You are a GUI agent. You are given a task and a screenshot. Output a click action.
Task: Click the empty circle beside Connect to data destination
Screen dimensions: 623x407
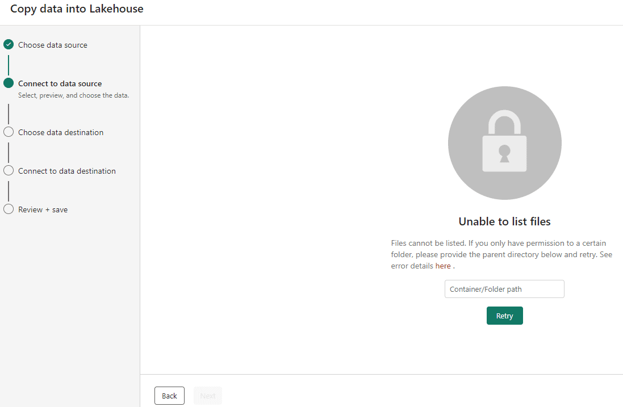click(x=9, y=170)
